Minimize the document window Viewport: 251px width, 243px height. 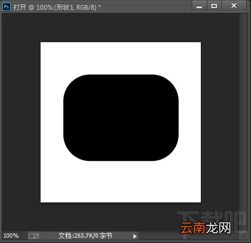[199, 6]
